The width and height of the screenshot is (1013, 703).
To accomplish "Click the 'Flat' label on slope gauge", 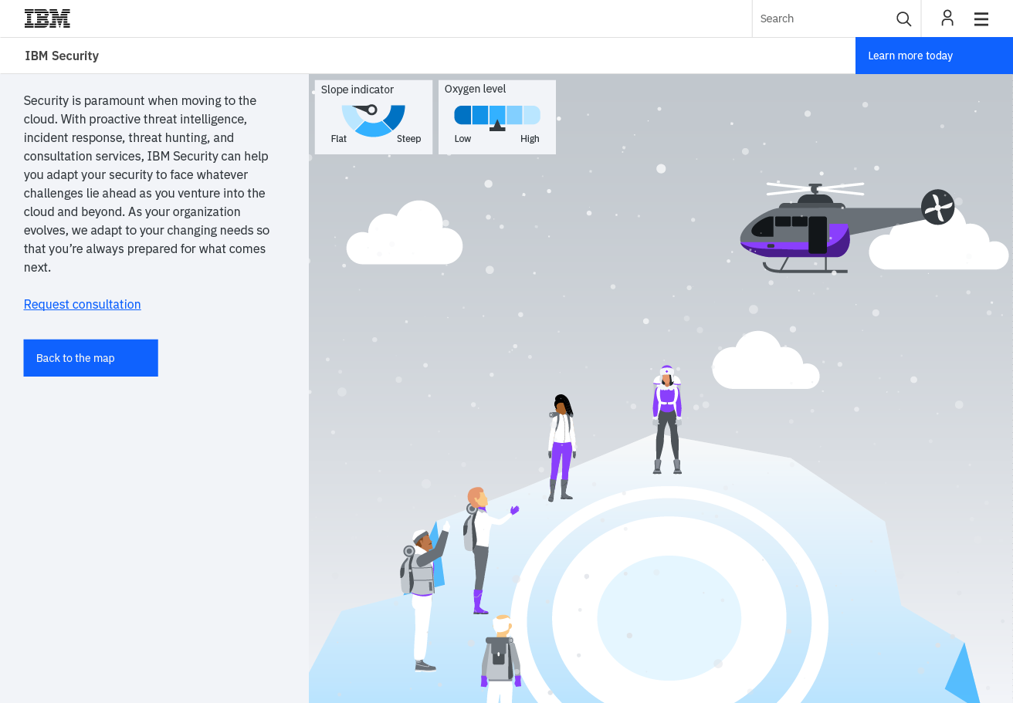I will click(339, 139).
